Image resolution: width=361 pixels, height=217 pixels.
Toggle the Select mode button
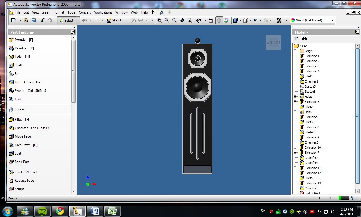click(x=66, y=20)
